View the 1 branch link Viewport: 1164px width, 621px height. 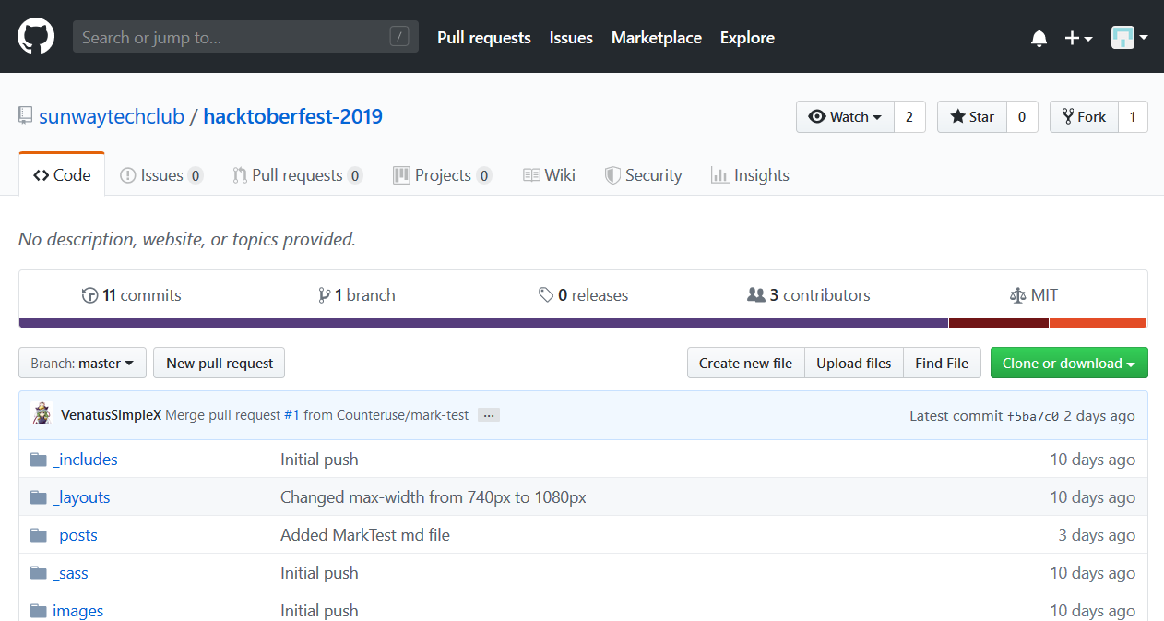click(x=357, y=295)
